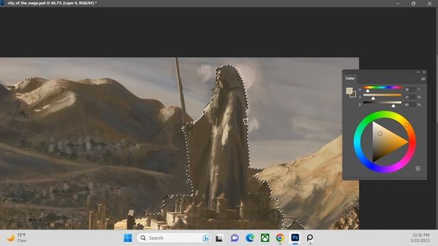438x246 pixels.
Task: Open the Xbox app from taskbar
Action: click(265, 238)
